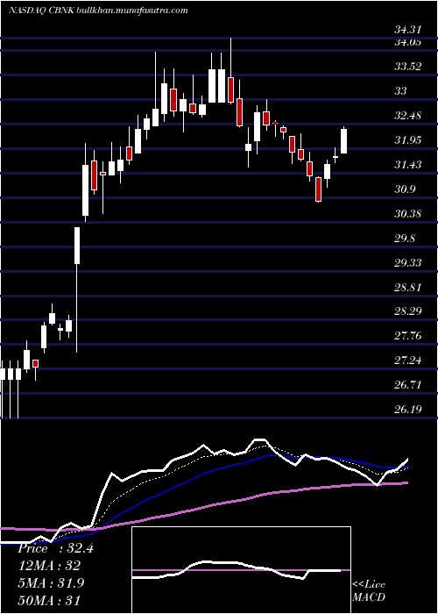The width and height of the screenshot is (438, 614).
Task: Click the 50MA : 31 readout
Action: (x=49, y=600)
